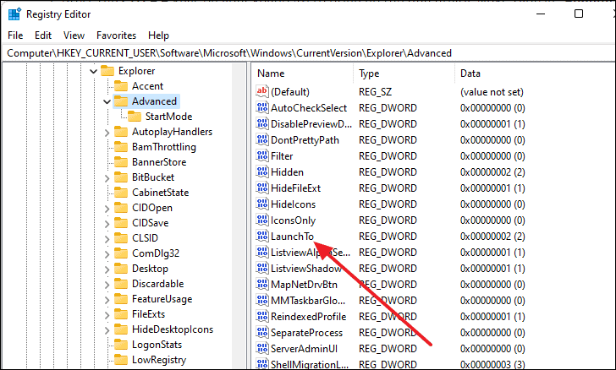The image size is (616, 370).
Task: Open the Help menu
Action: (158, 35)
